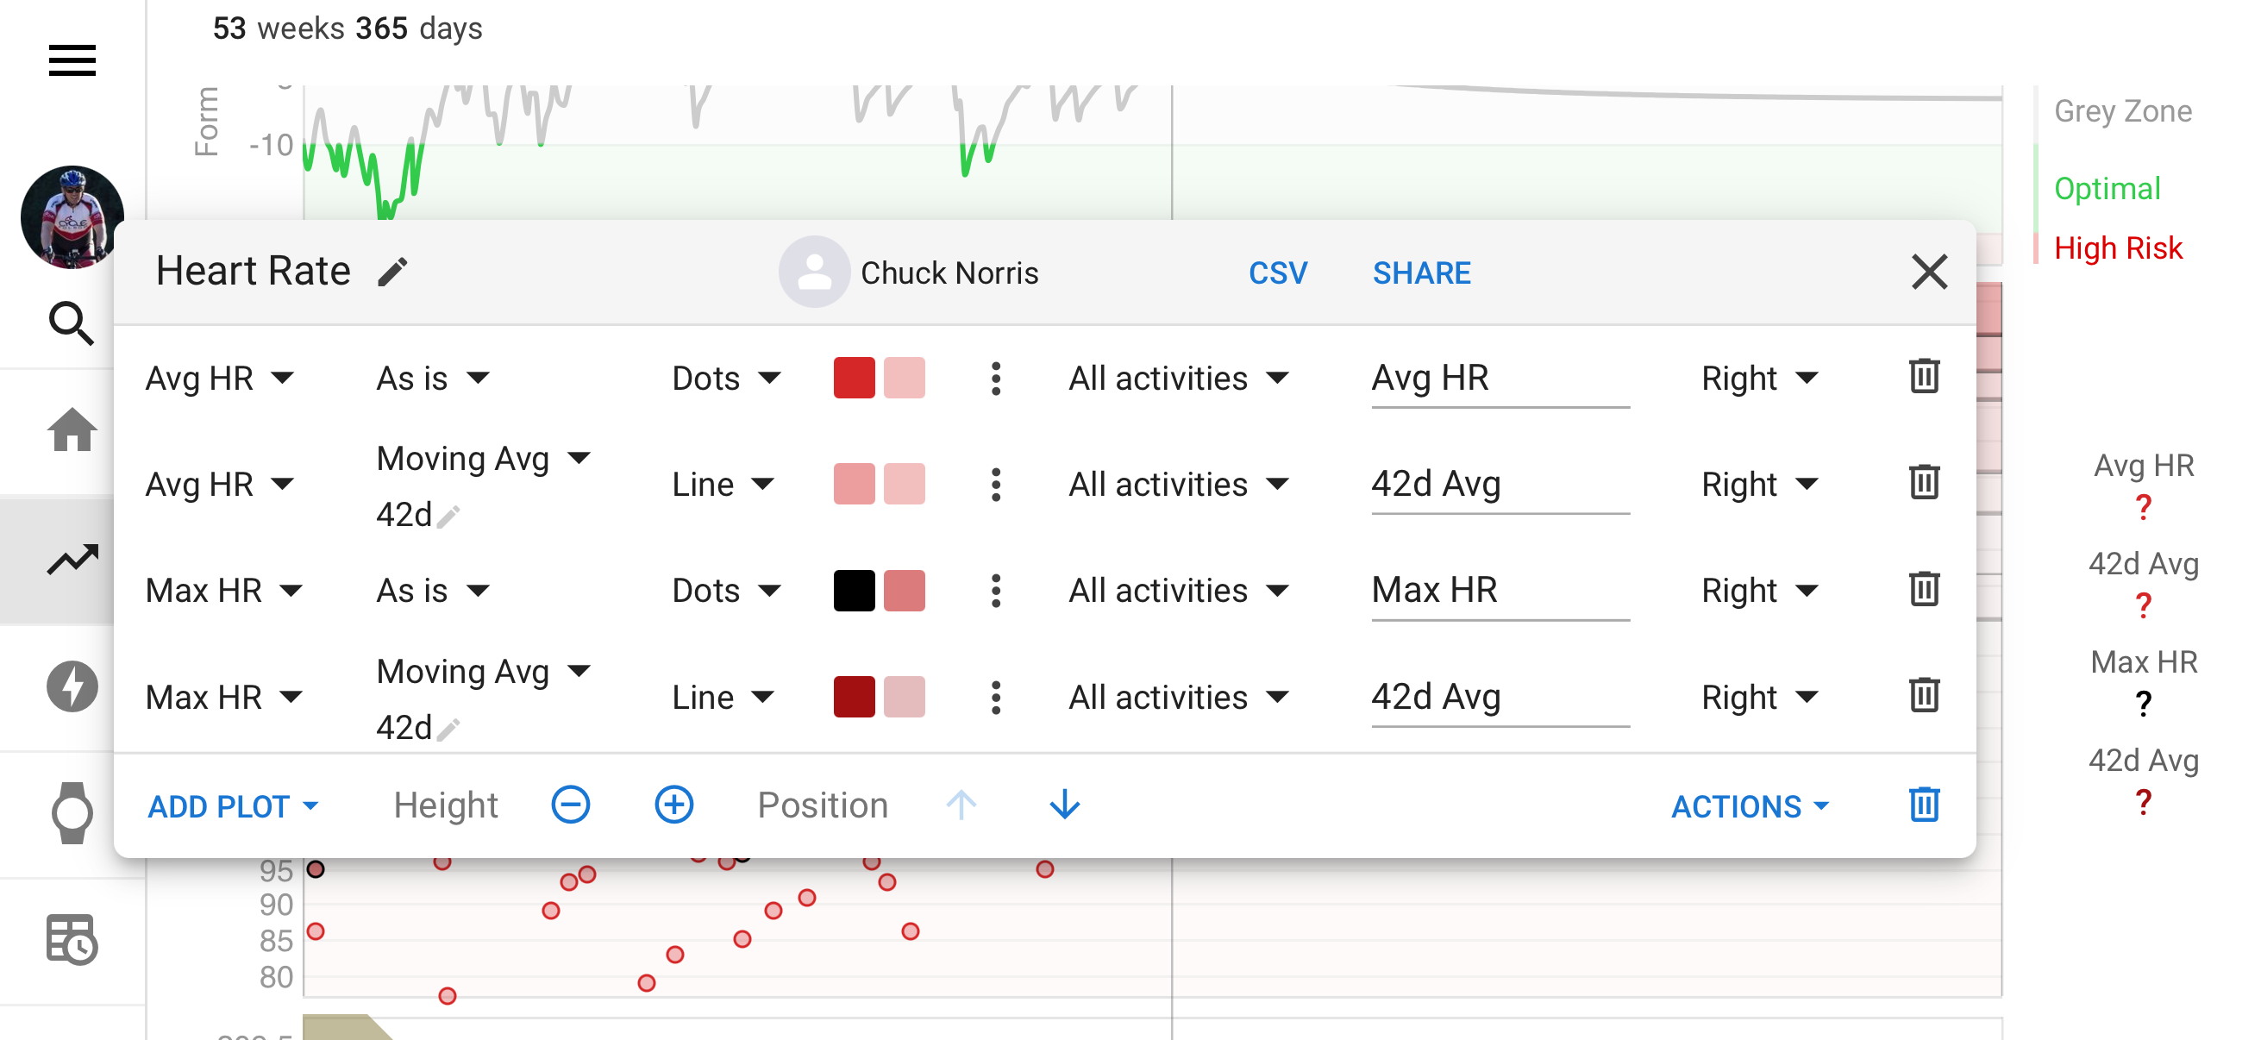Open more options for Max HR dots row
This screenshot has width=2261, height=1040.
pyautogui.click(x=995, y=591)
